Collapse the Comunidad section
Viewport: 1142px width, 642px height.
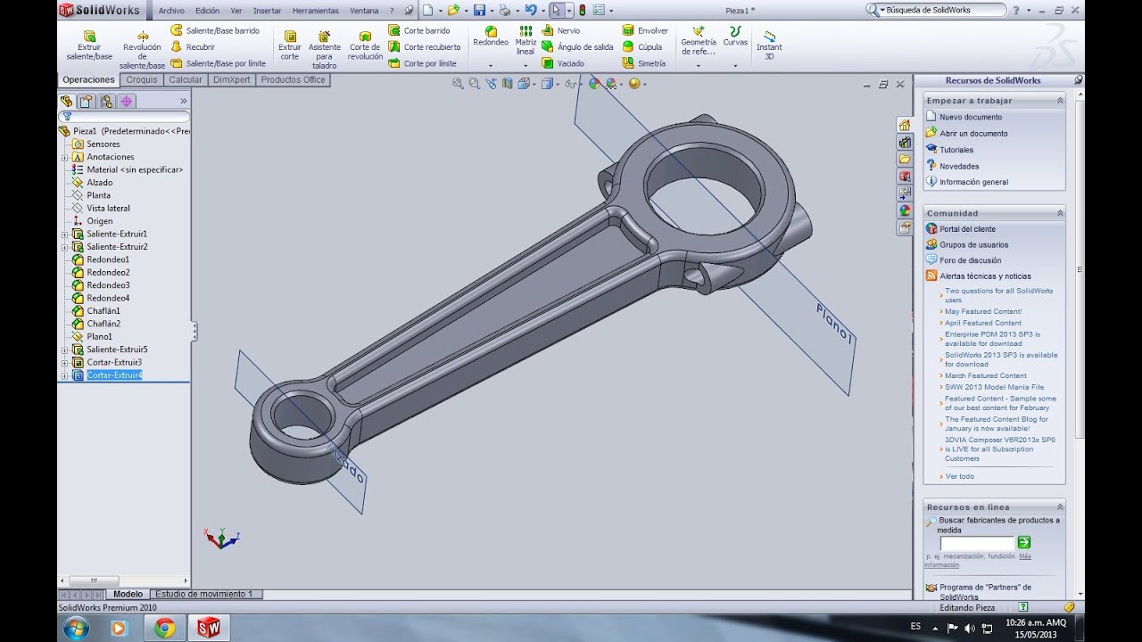pos(1060,213)
